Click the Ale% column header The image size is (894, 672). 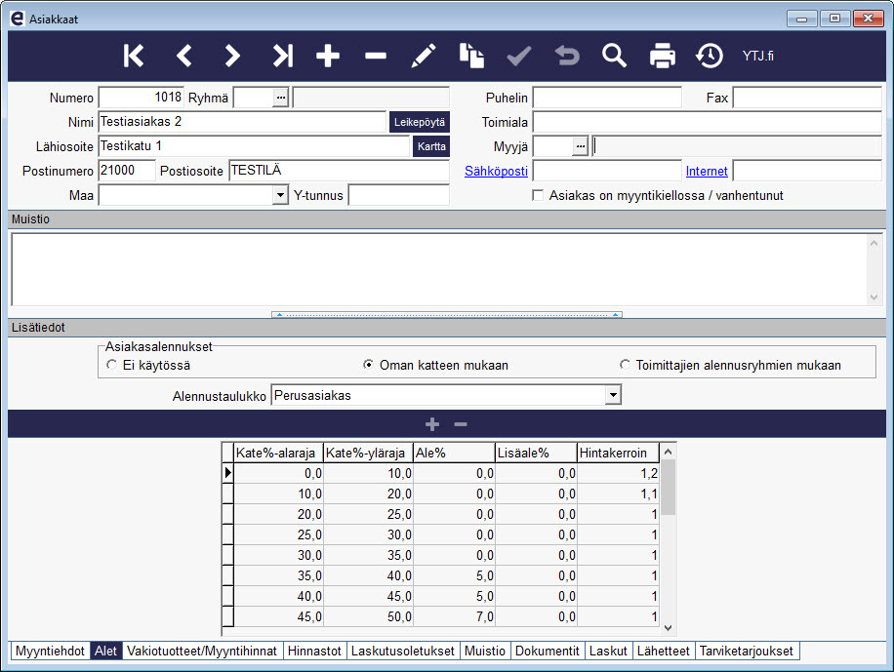[x=455, y=453]
